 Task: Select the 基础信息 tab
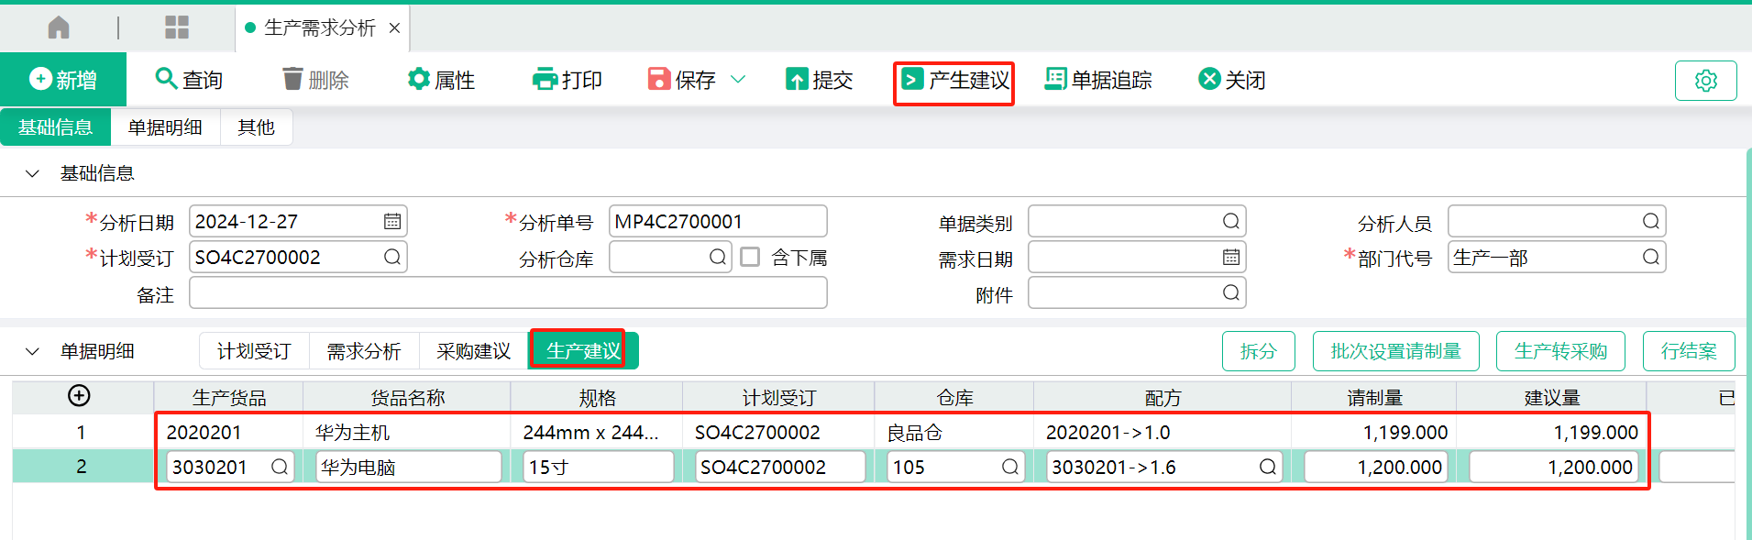coord(55,127)
